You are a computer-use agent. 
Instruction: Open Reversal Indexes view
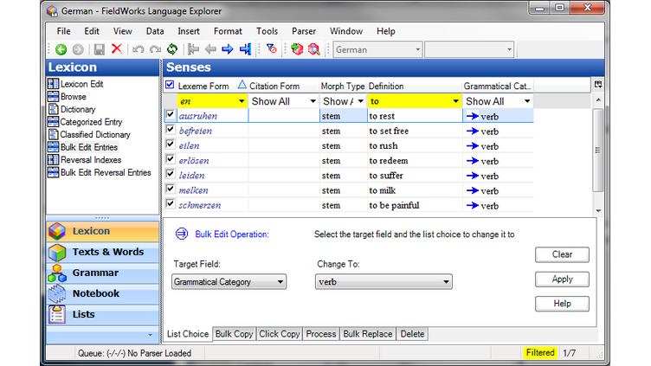coord(84,160)
